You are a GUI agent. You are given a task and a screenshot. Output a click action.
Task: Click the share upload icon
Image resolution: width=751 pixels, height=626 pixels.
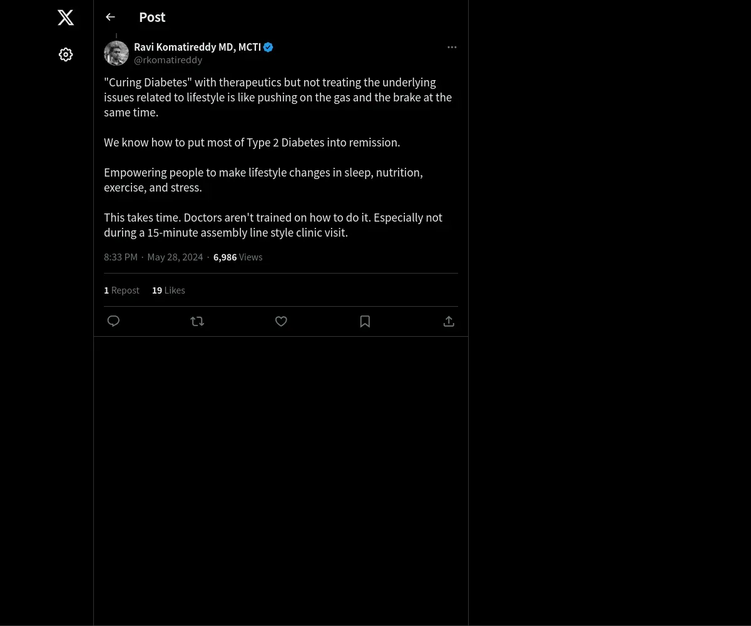coord(449,321)
